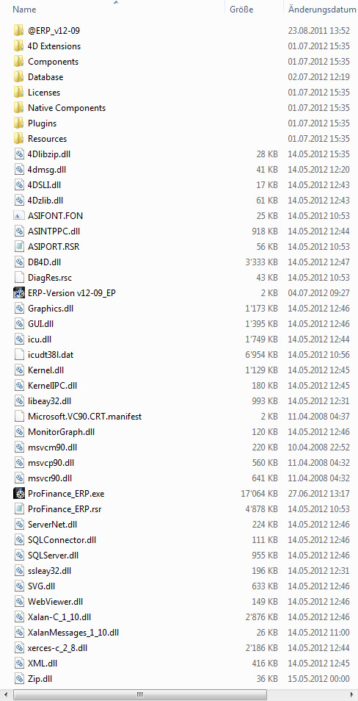Select the xerces-c_2_8.dll file name

point(61,648)
